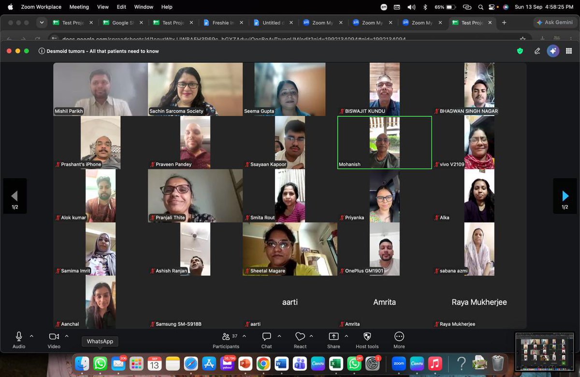
Task: Open the Chat panel icon
Action: (266, 336)
